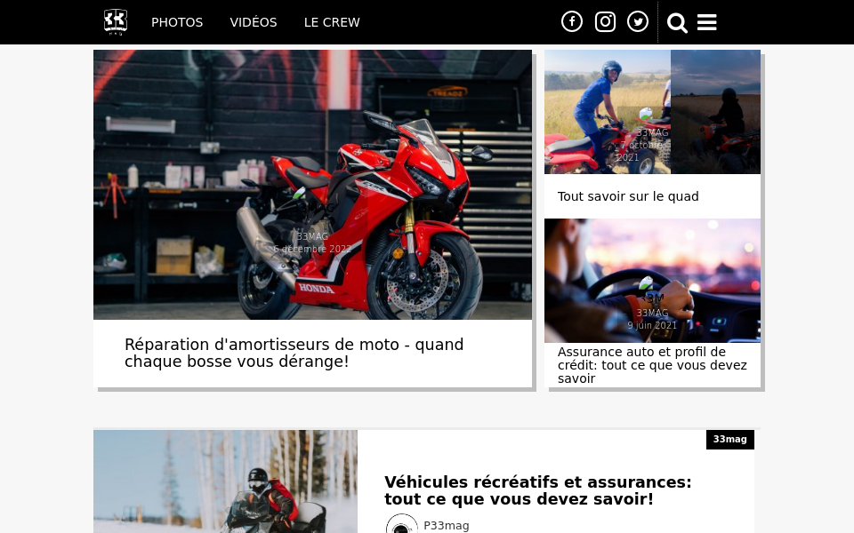Viewport: 854px width, 533px height.
Task: Open the LE CREW menu item
Action: [x=332, y=22]
